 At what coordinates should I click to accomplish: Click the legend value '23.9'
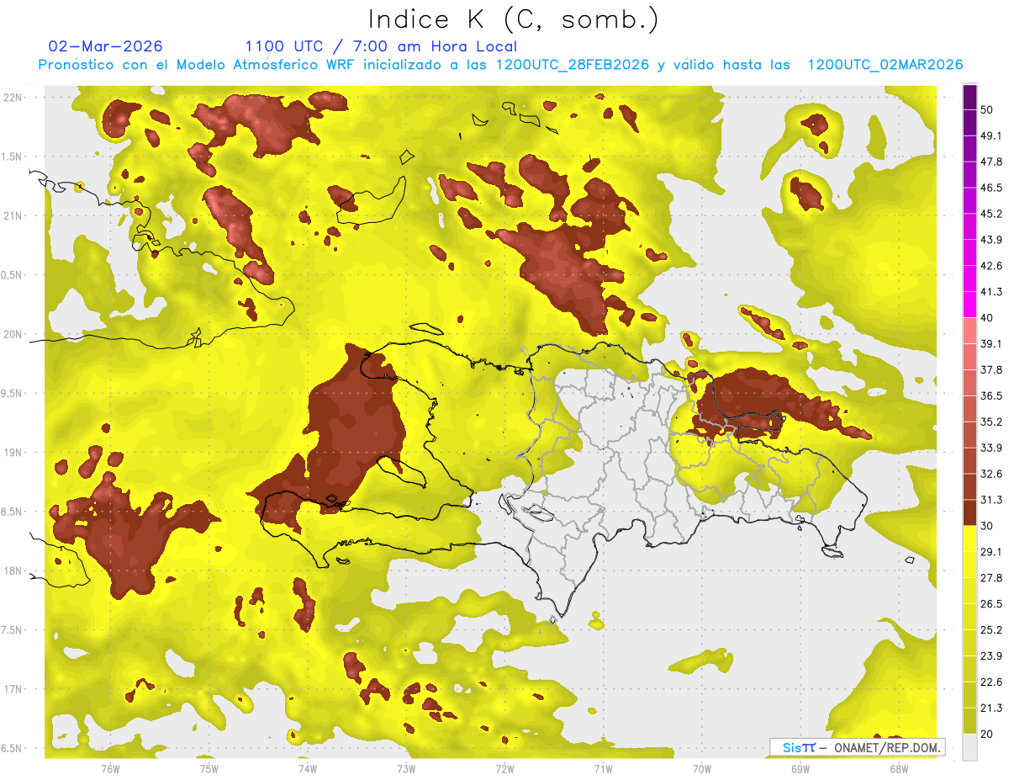coord(991,656)
